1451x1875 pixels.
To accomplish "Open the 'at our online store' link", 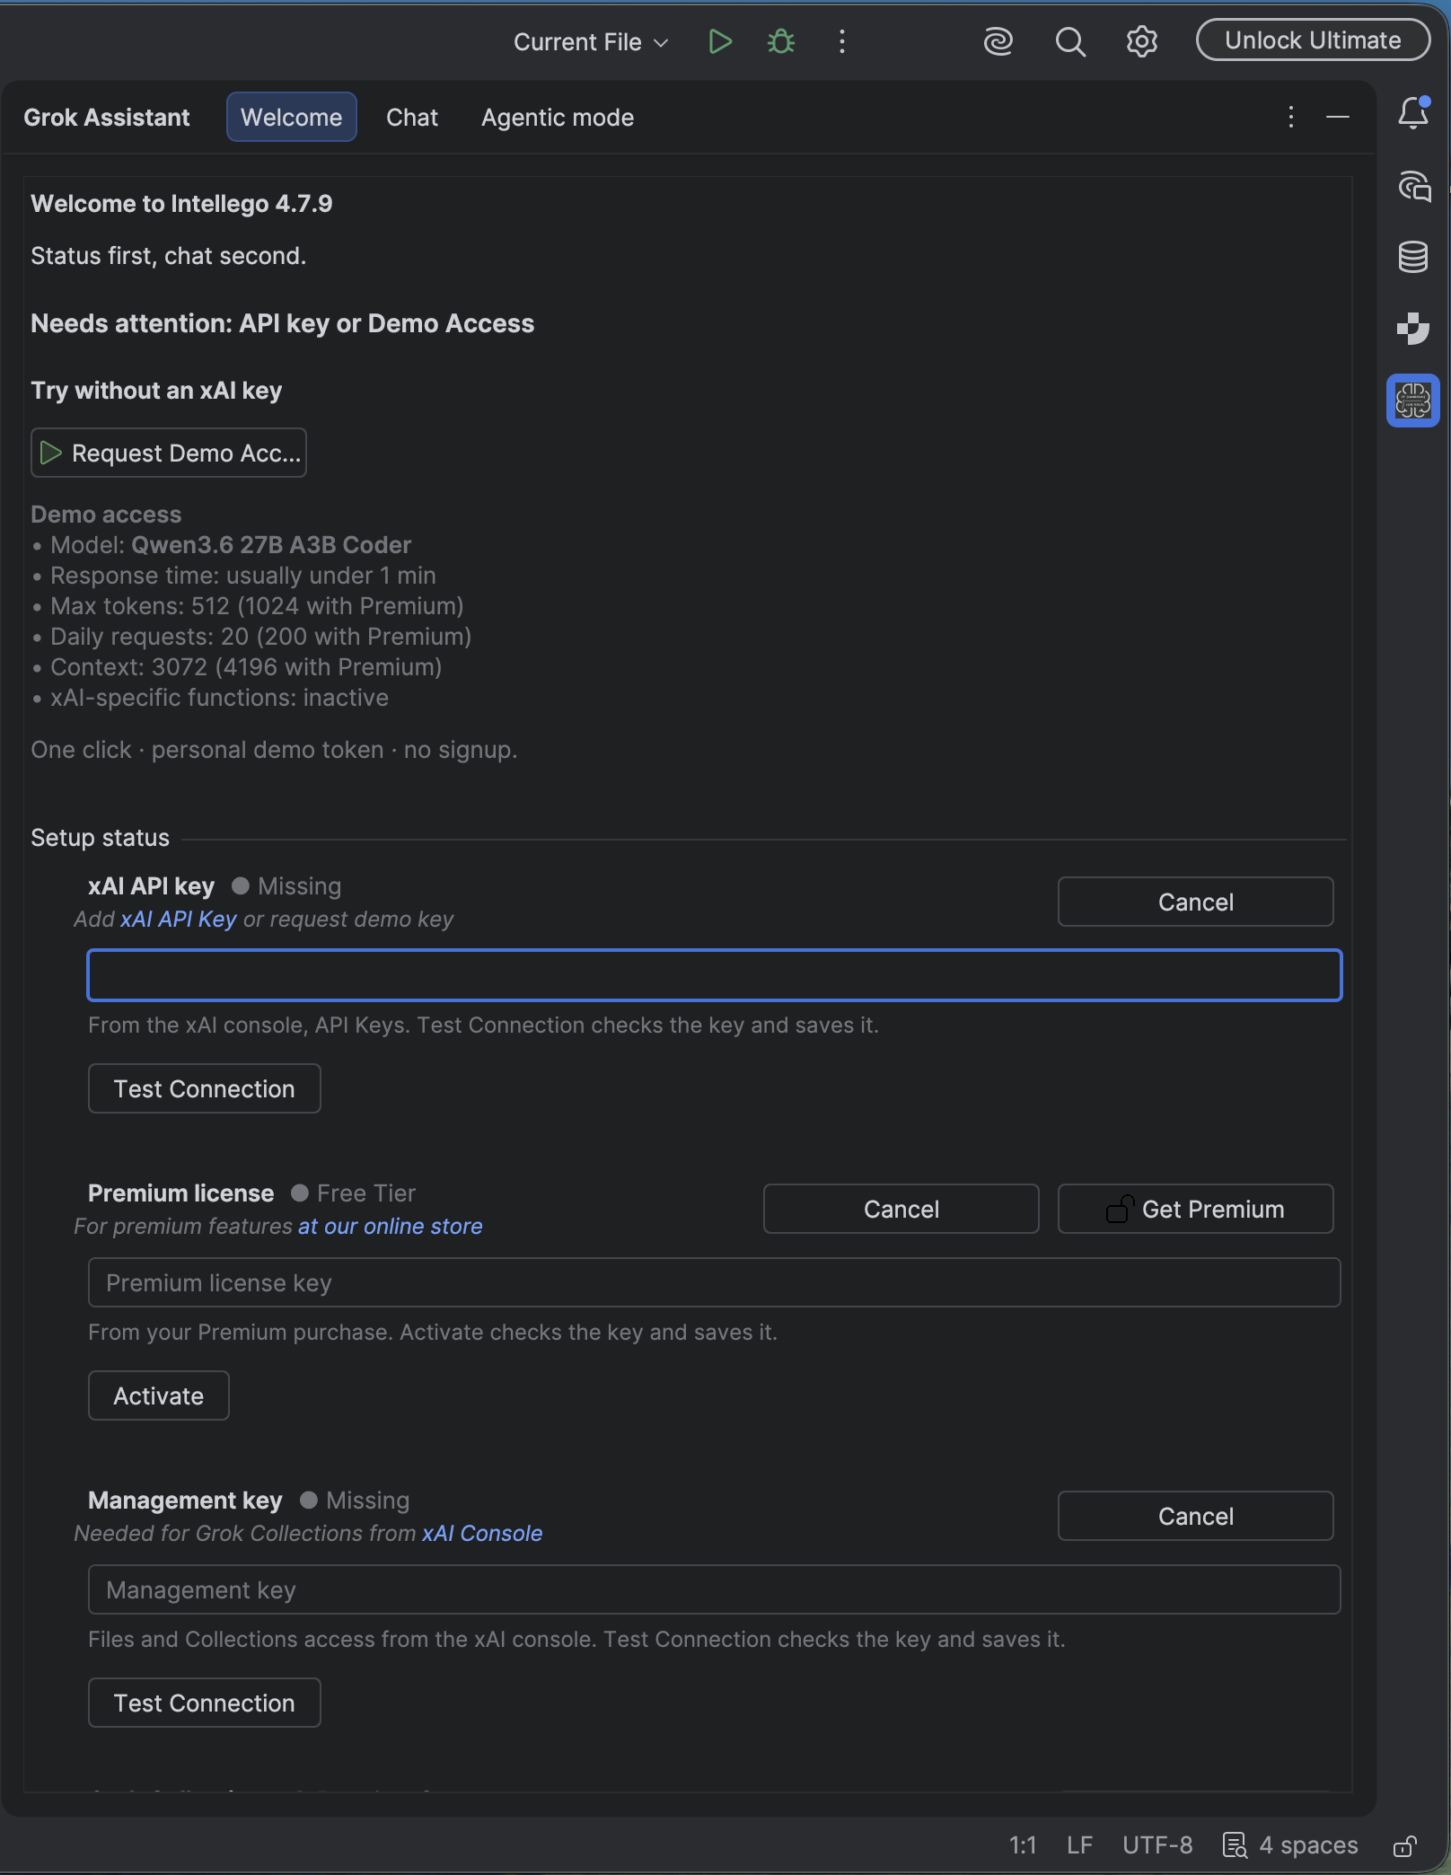I will [x=390, y=1227].
